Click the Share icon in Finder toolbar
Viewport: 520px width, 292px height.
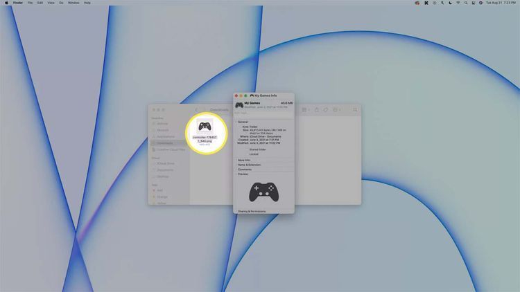coord(317,109)
